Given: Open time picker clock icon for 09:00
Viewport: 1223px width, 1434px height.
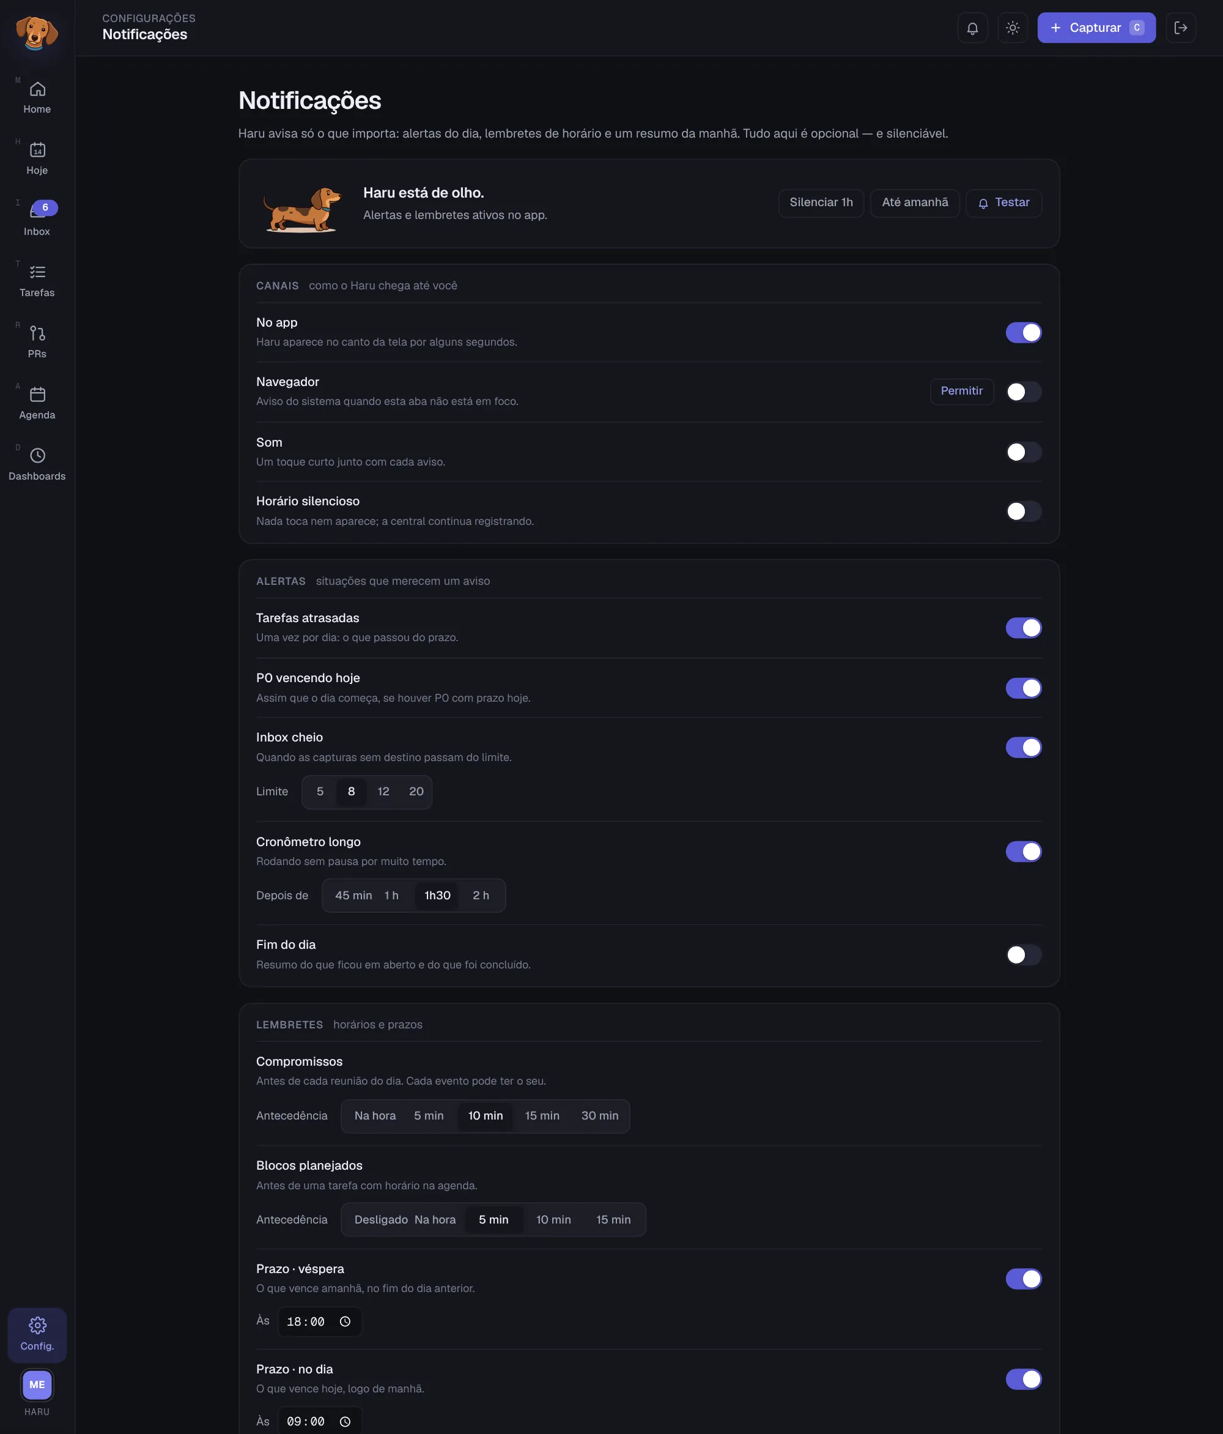Looking at the screenshot, I should tap(345, 1421).
